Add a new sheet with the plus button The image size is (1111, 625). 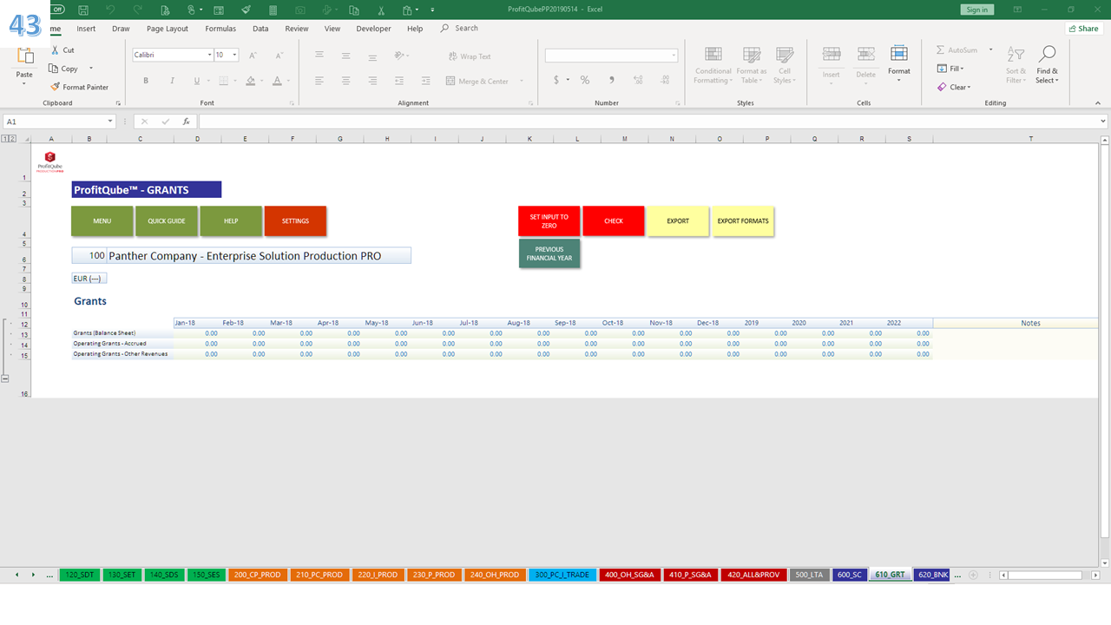[973, 575]
